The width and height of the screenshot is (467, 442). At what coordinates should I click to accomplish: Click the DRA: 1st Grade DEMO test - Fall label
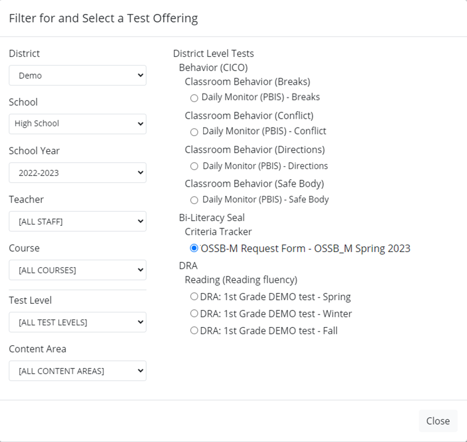(269, 330)
